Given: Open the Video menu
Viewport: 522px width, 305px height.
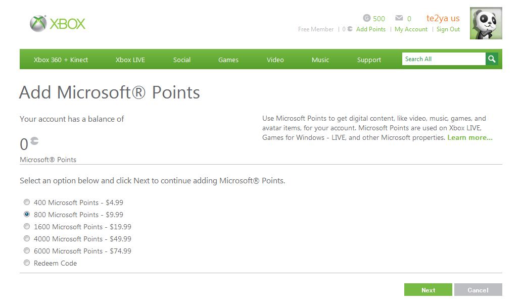Looking at the screenshot, I should [275, 60].
